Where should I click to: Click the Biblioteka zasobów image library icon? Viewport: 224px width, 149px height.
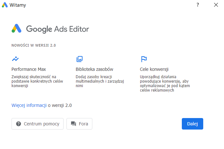(x=80, y=59)
